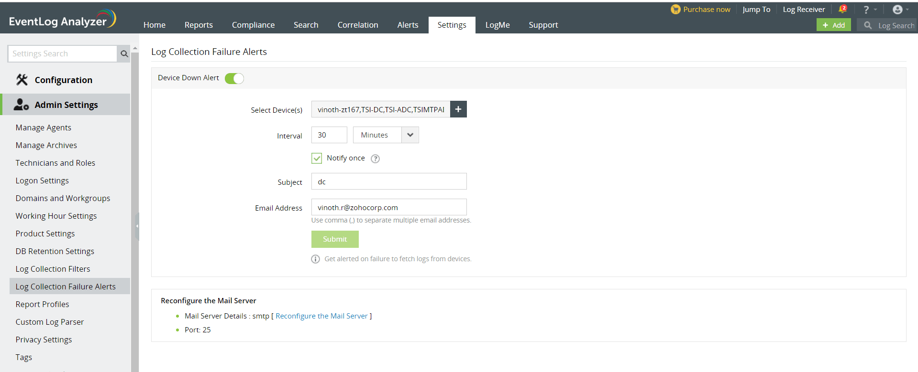Open the LogMe tab
This screenshot has height=372, width=918.
click(x=498, y=25)
